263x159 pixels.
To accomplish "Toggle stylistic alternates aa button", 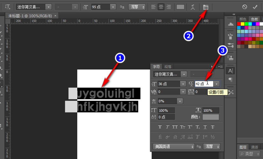I will click(190, 137).
